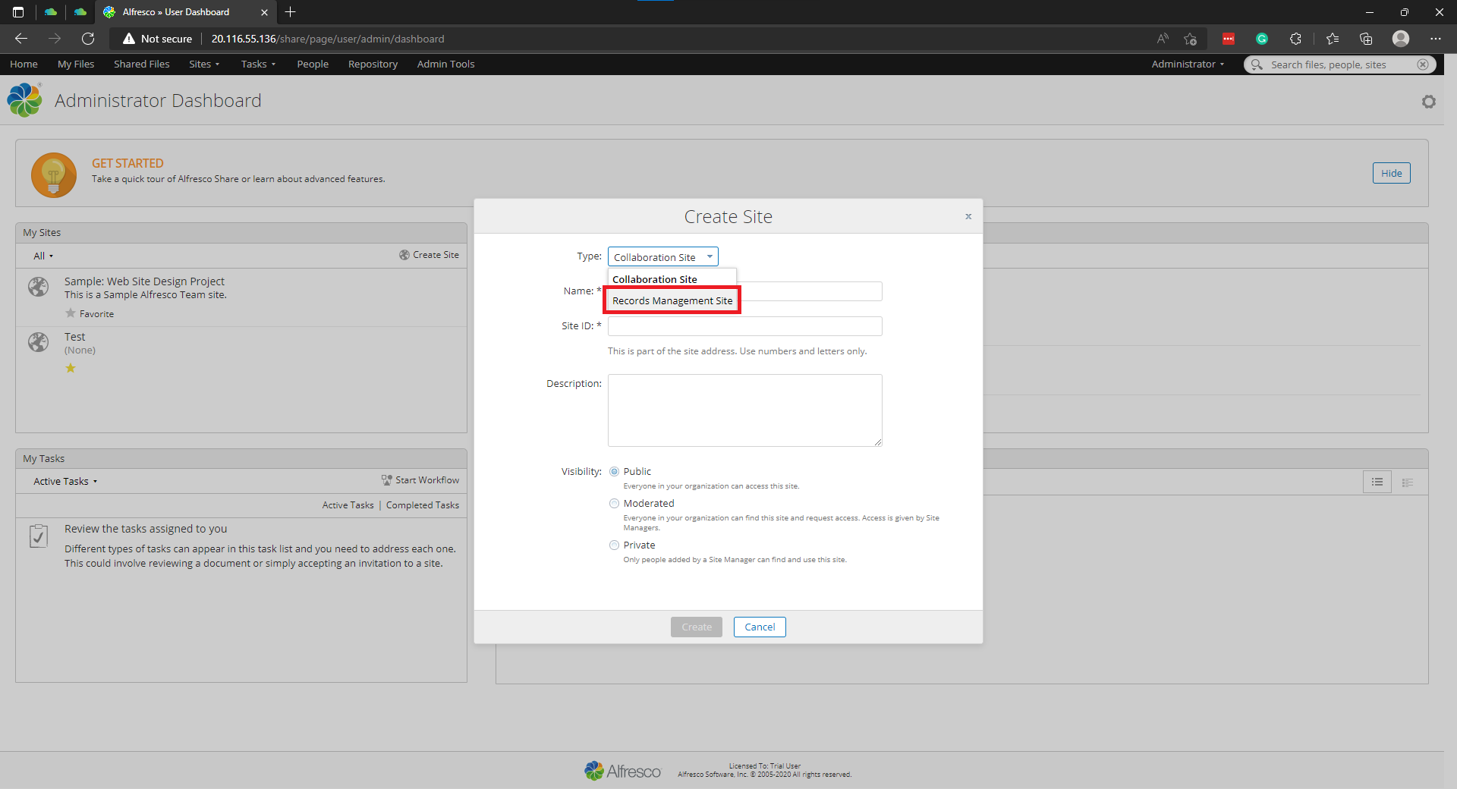The image size is (1457, 789).
Task: Expand the Administrator user menu
Action: (x=1188, y=64)
